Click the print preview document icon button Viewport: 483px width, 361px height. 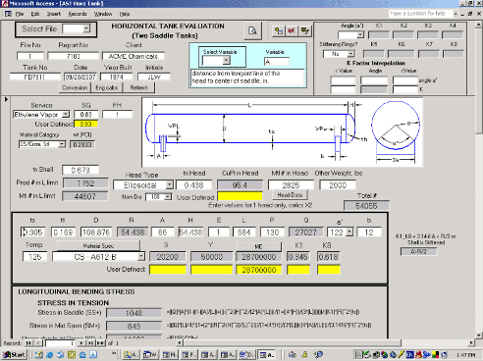point(252,30)
